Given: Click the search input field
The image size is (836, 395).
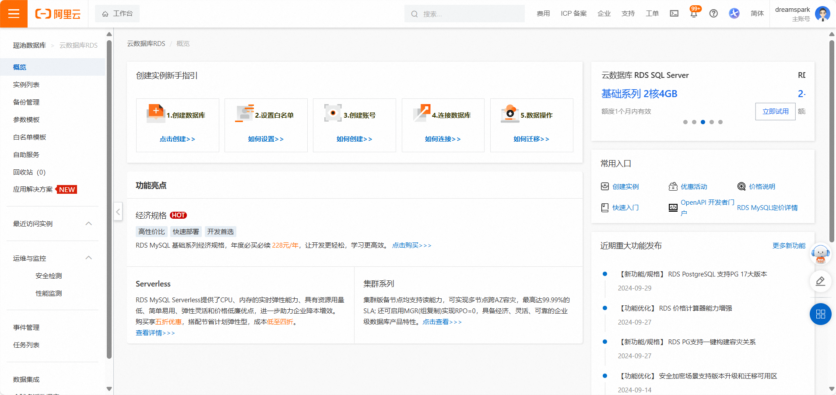Looking at the screenshot, I should click(x=464, y=14).
